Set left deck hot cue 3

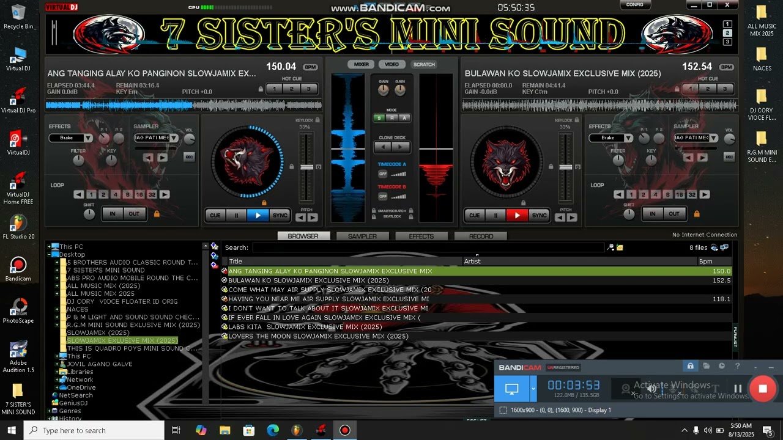coord(308,89)
